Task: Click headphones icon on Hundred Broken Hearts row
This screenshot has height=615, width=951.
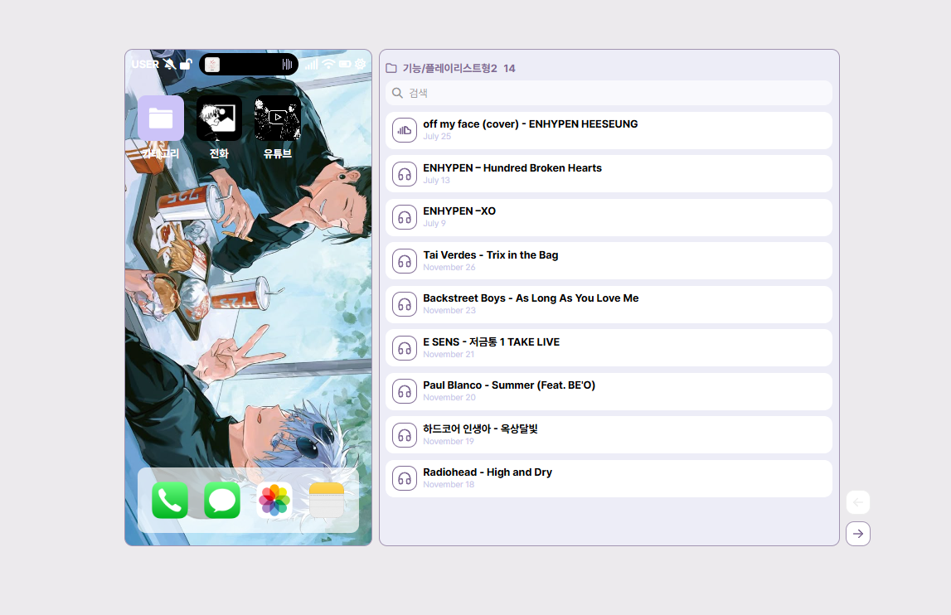Action: [405, 174]
